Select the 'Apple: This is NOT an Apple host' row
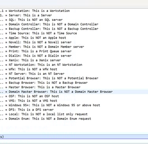 [x=33, y=38]
